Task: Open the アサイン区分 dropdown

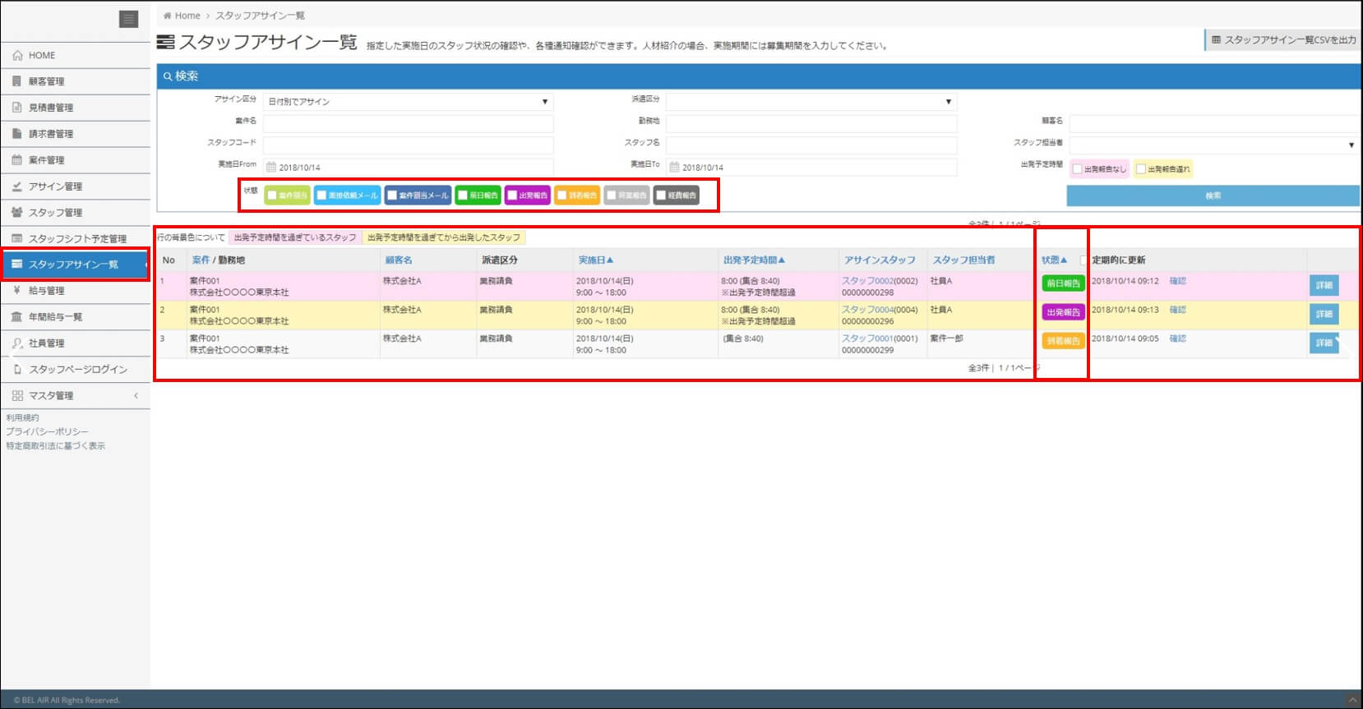Action: point(408,102)
